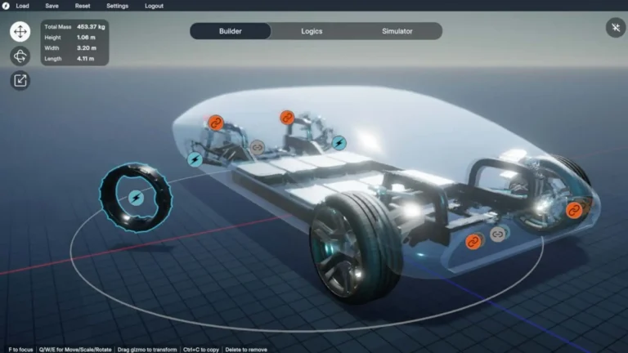628x353 pixels.
Task: Select the Move gizmo tool
Action: [20, 32]
